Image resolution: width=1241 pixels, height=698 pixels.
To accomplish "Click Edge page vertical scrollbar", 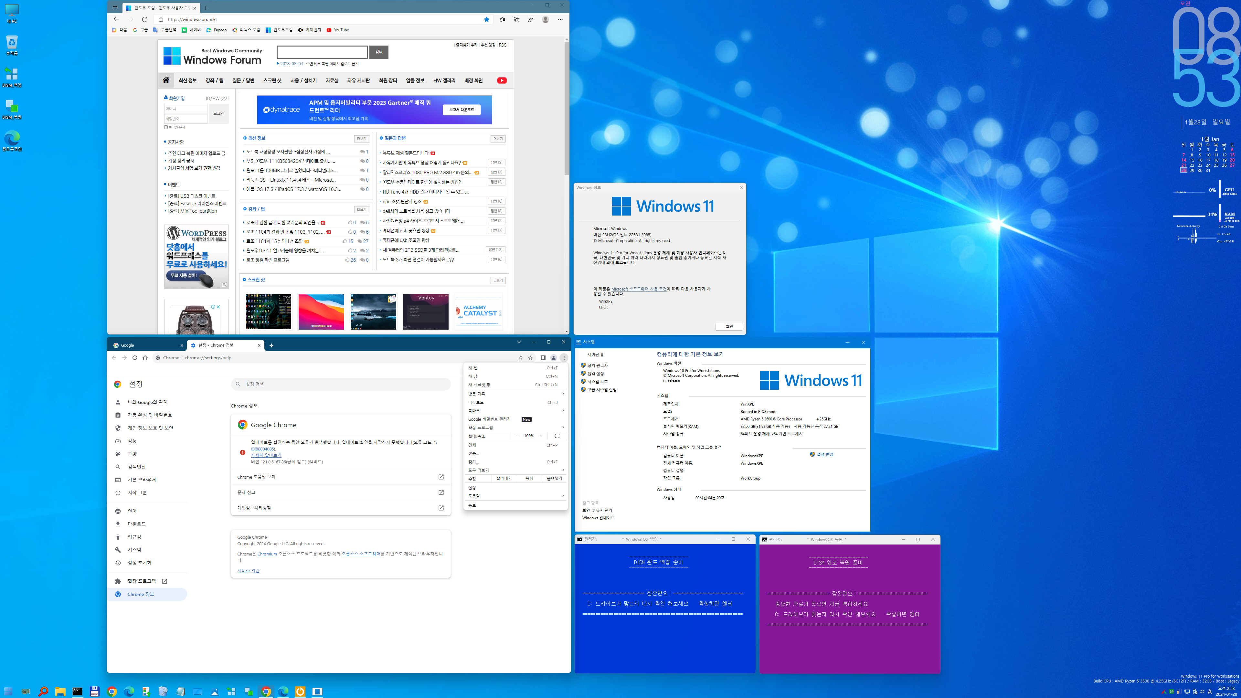I will (567, 108).
